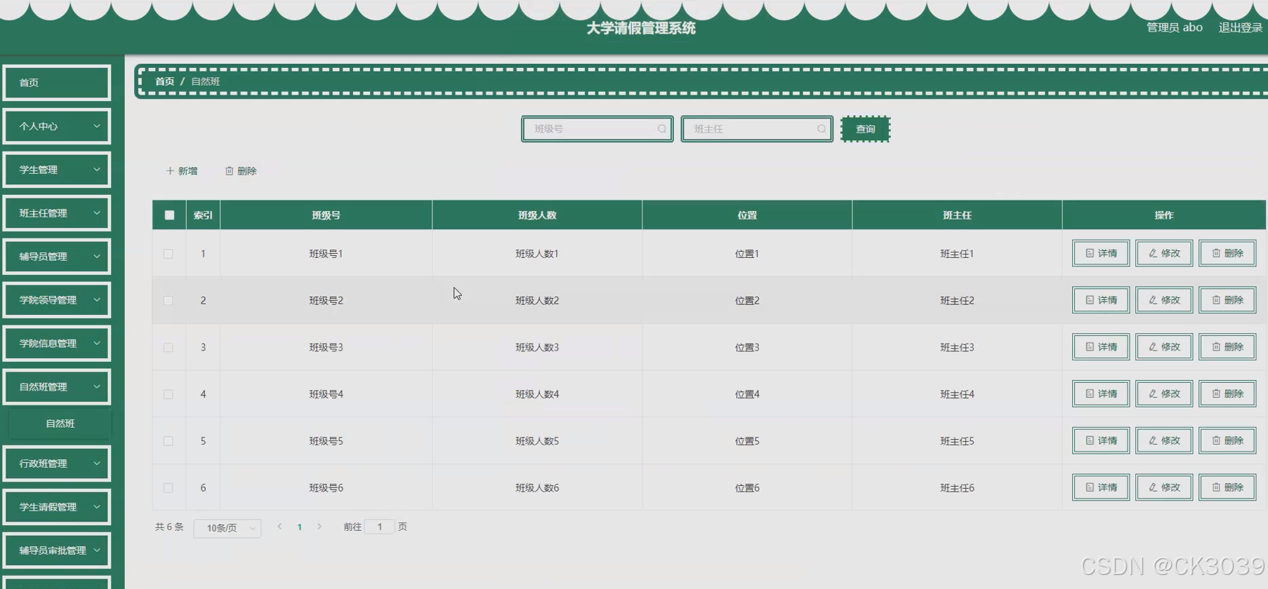Select 自然班 submenu item

[x=60, y=424]
